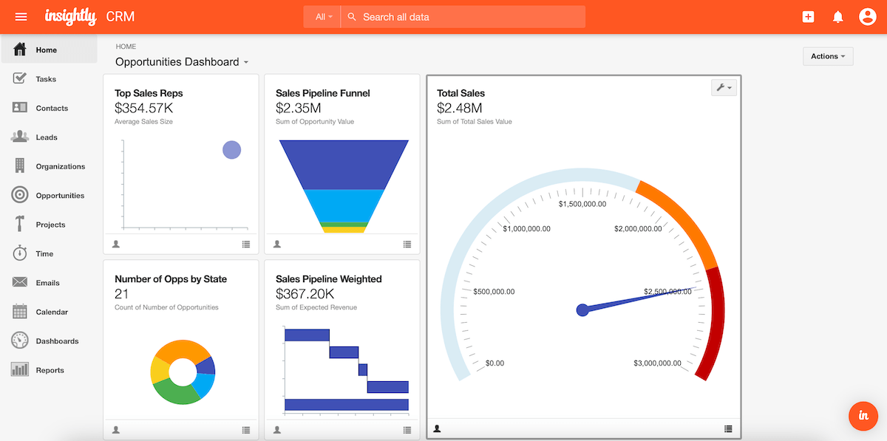Show list view on Total Sales card
Viewport: 887px width, 441px height.
point(728,428)
